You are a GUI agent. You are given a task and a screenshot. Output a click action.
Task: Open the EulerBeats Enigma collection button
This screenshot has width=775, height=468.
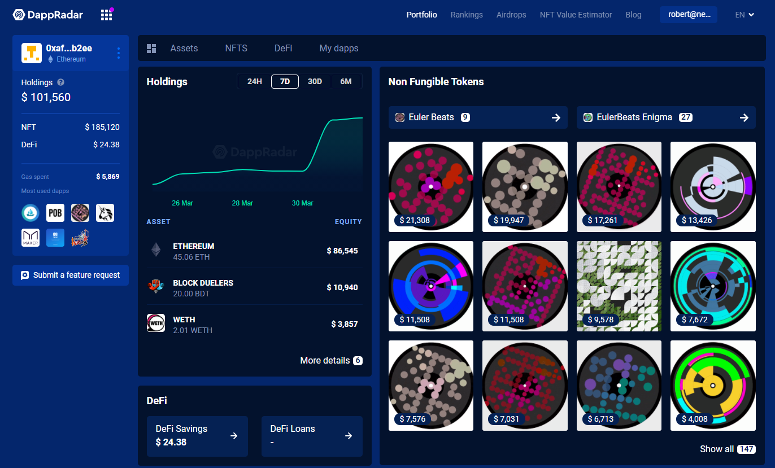tap(666, 117)
